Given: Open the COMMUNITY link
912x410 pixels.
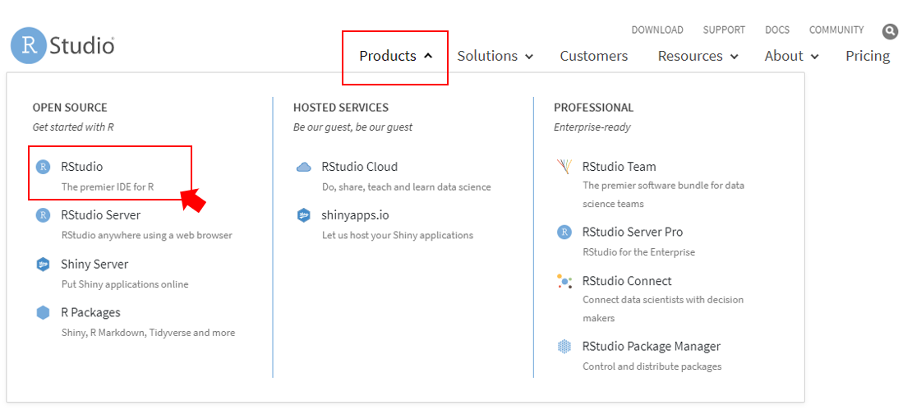Looking at the screenshot, I should point(836,30).
